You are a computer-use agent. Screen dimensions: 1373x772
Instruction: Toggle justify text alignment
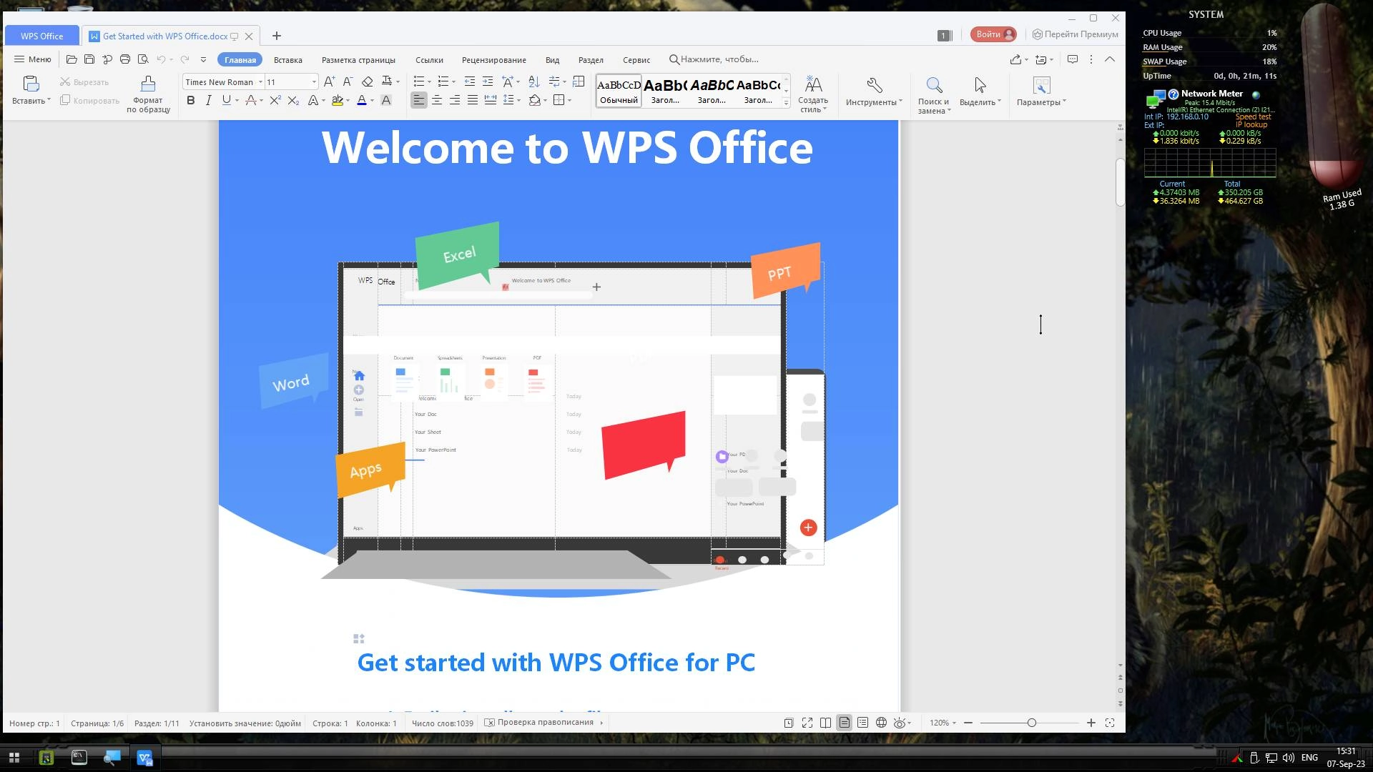473,101
